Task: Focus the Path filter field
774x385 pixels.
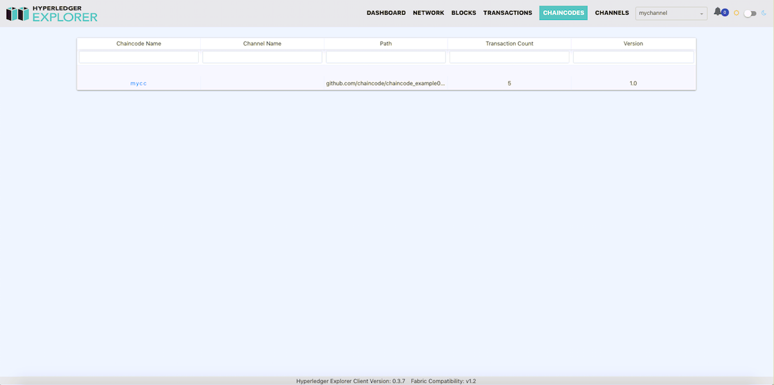Action: pyautogui.click(x=386, y=57)
